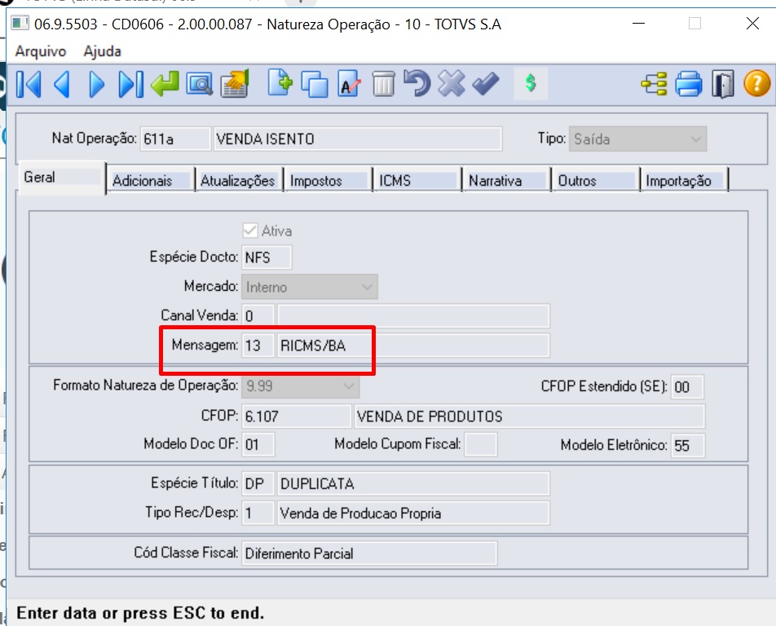Click CFOP Estendido (SE) field 00
This screenshot has width=776, height=626.
[687, 387]
